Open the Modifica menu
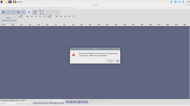This screenshot has width=190, height=106. click(x=7, y=8)
